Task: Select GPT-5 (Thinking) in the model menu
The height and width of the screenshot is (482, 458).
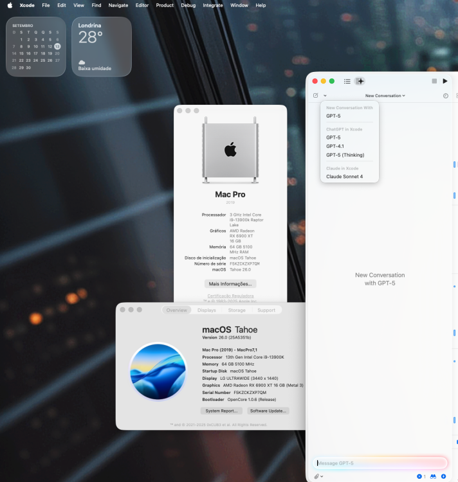Action: (345, 155)
